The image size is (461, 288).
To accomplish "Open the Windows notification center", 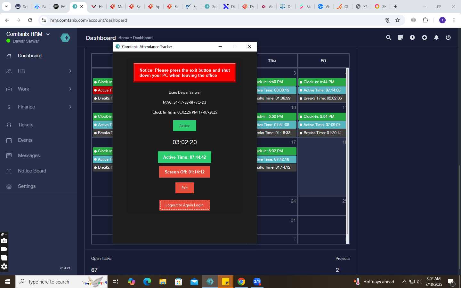I will tap(451, 282).
